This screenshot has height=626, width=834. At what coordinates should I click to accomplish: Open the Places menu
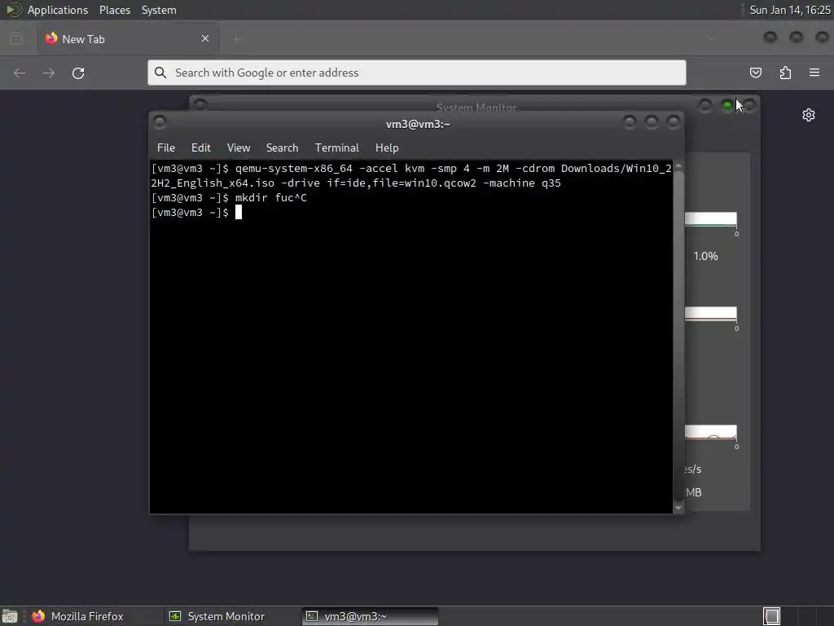(x=114, y=10)
